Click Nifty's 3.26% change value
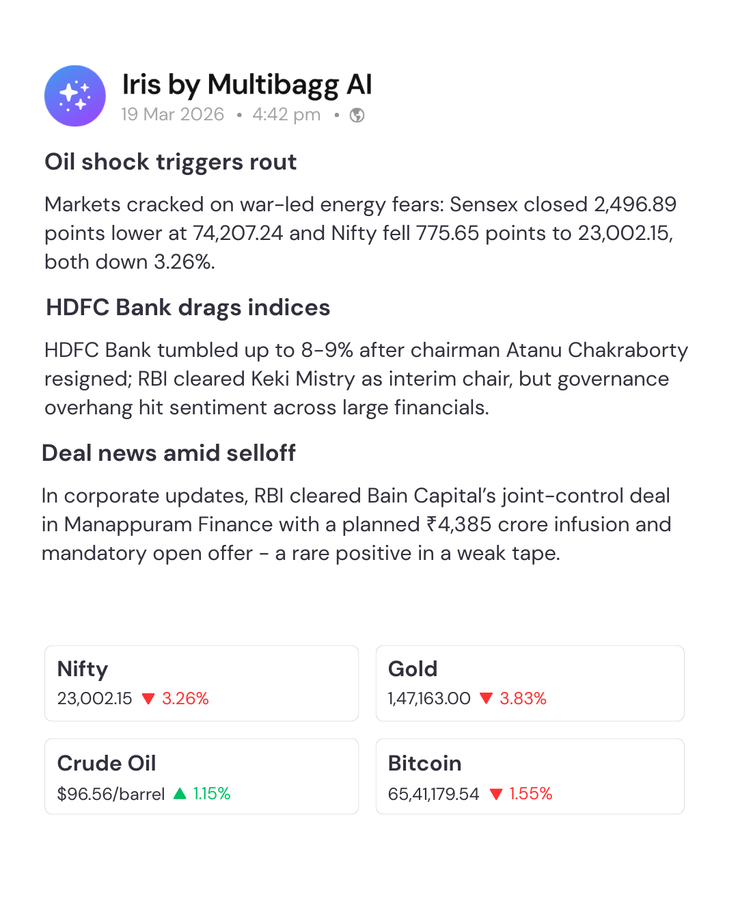 coord(185,699)
